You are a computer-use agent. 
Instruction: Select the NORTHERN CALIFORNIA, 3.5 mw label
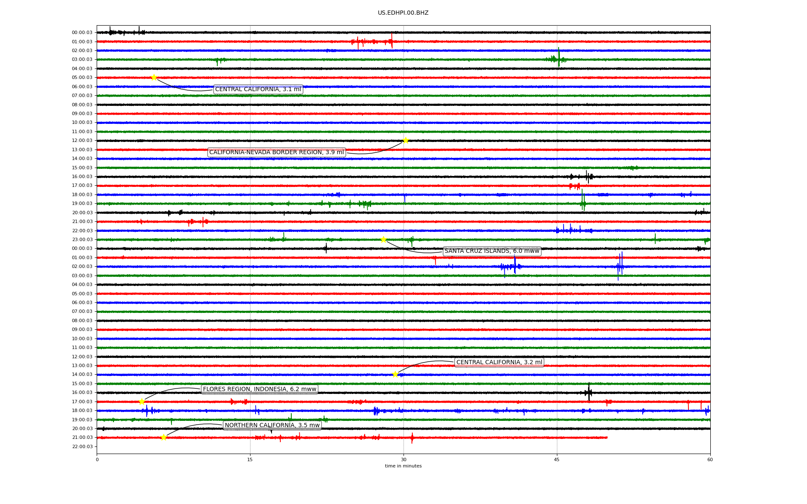tap(272, 425)
